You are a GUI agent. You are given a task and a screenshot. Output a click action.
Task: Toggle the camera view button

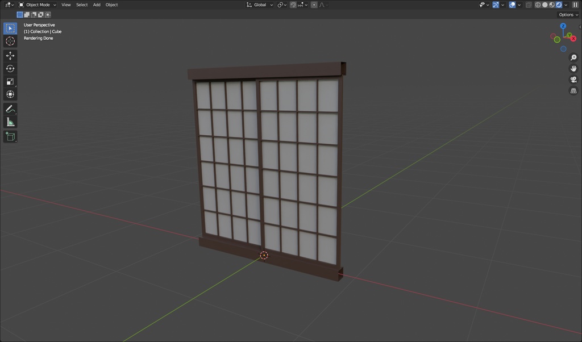click(x=573, y=80)
